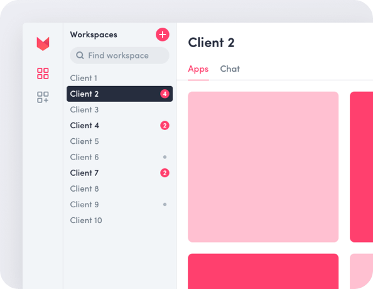Viewport: 373px width, 289px height.
Task: Switch to the Apps tab
Action: click(198, 69)
